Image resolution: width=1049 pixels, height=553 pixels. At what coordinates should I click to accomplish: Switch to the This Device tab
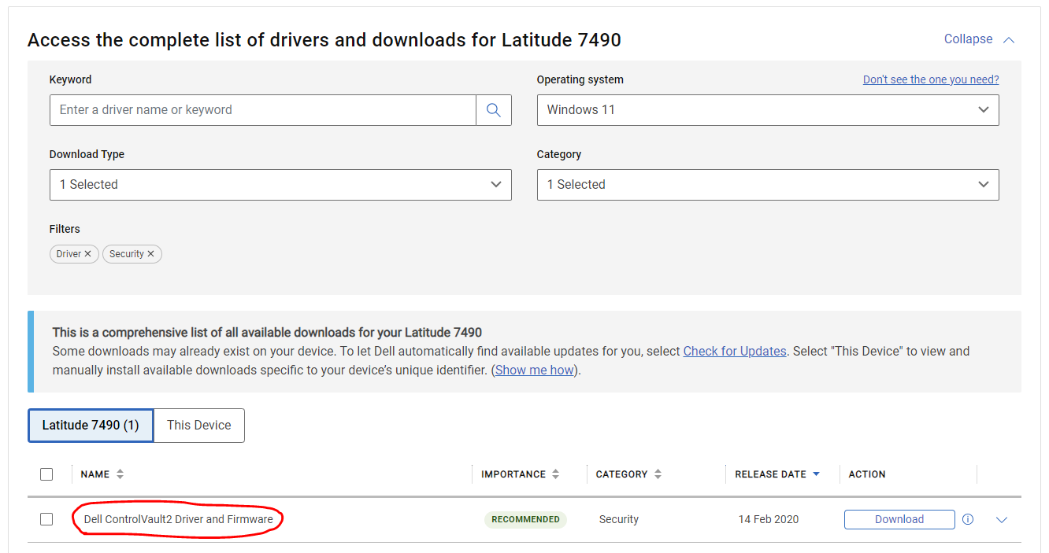click(199, 426)
